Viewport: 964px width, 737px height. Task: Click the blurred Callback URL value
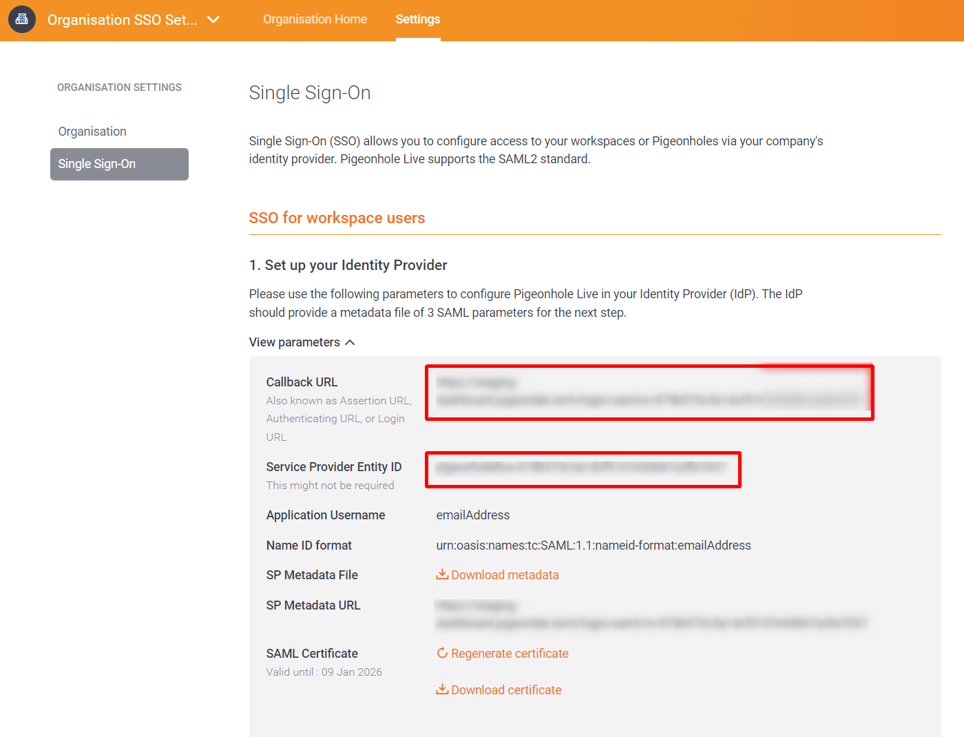pos(647,391)
